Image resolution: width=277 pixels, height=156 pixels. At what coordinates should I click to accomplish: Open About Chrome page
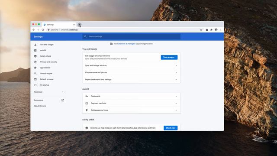coord(40,106)
